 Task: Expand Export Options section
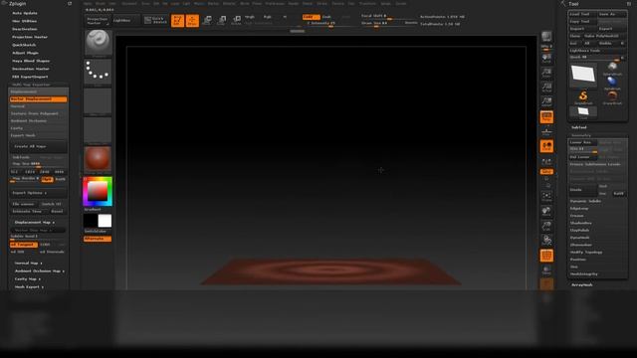tap(38, 193)
